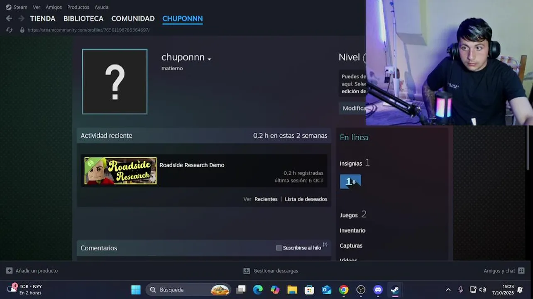Switch to the TIENDA tab
Screen dimensions: 533x299
(x=43, y=19)
